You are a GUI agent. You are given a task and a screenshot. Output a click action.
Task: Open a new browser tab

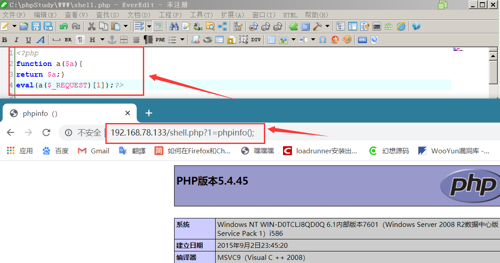coord(149,113)
